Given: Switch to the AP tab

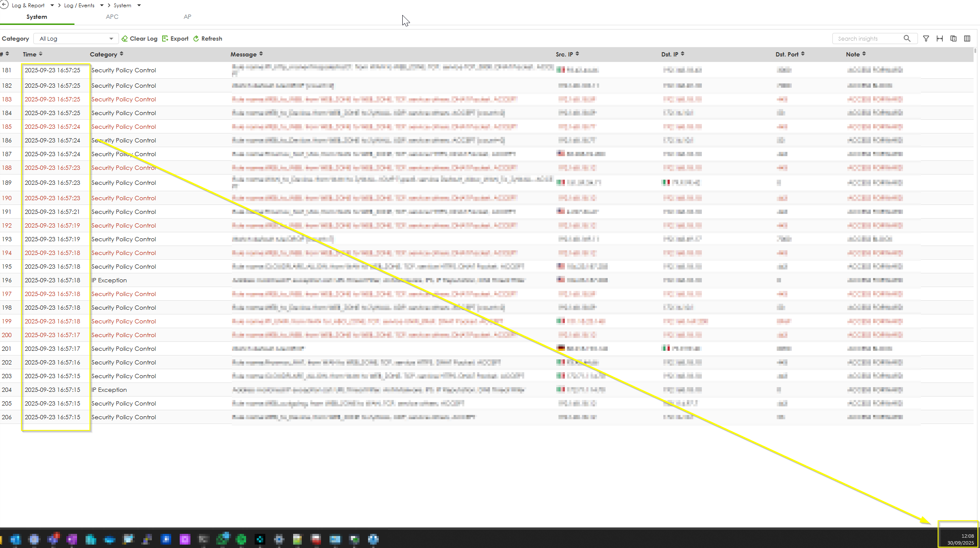Looking at the screenshot, I should (187, 17).
